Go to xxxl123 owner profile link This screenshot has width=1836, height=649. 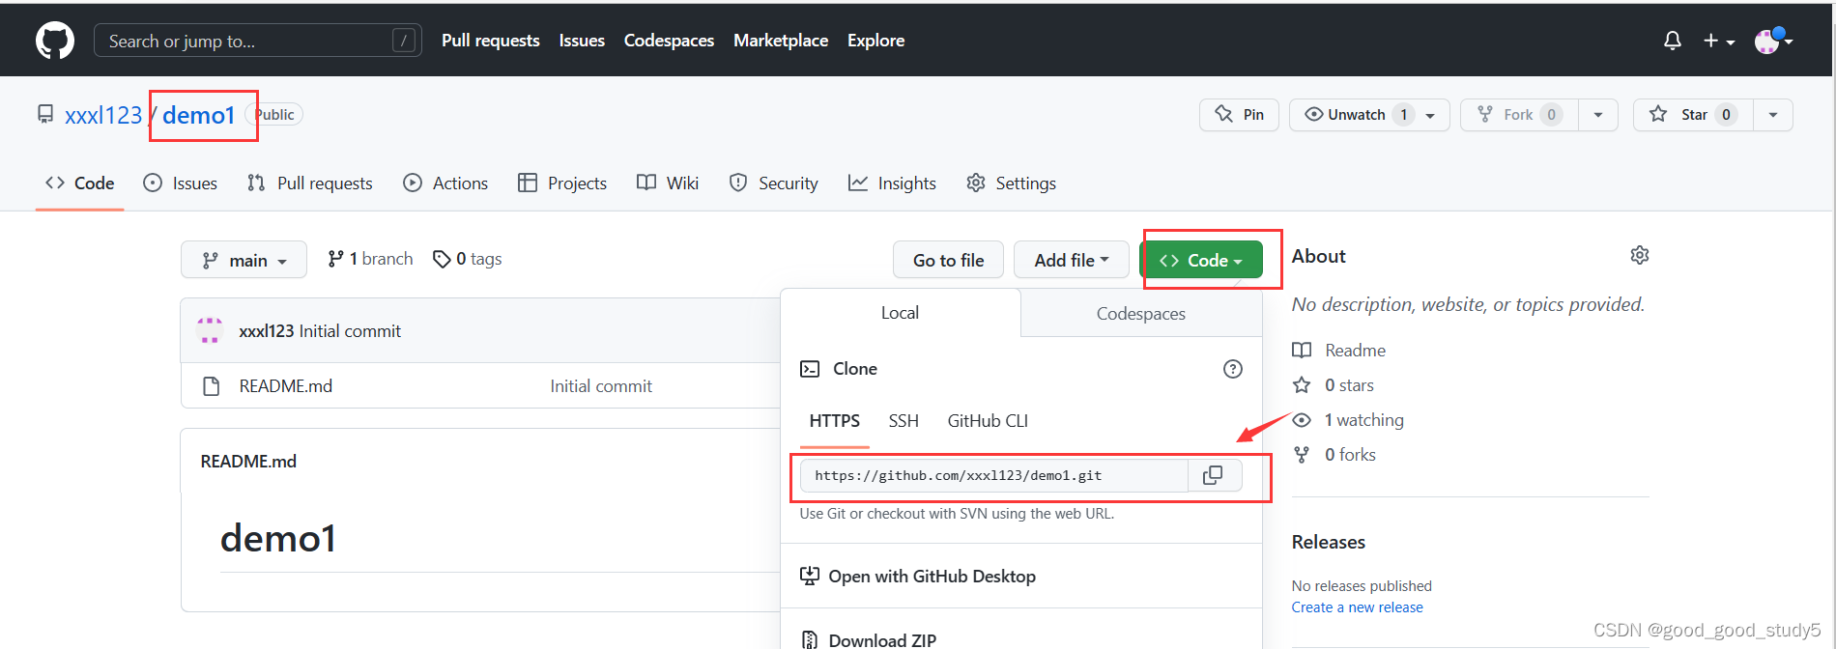[103, 115]
